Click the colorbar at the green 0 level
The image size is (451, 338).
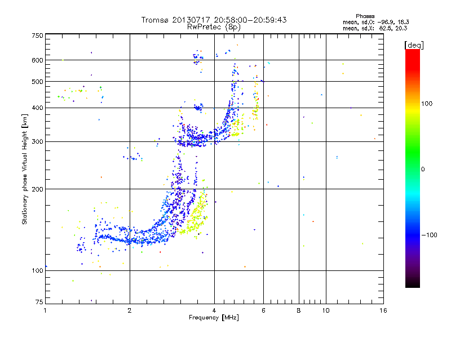[412, 169]
